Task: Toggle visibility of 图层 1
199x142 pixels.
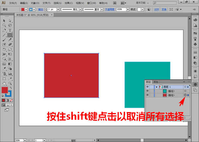Action: click(147, 86)
